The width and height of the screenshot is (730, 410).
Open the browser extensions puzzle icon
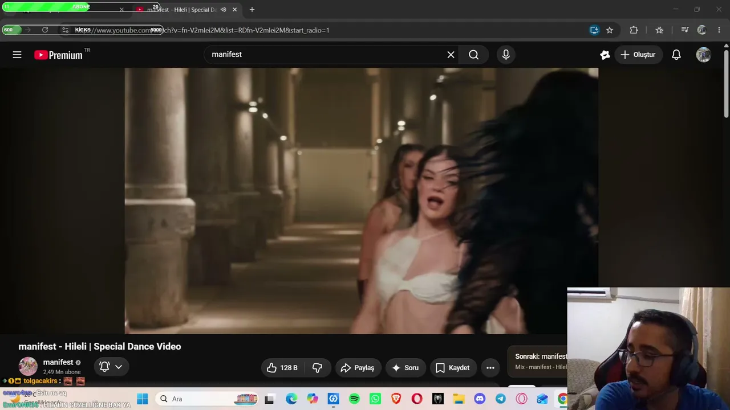coord(634,30)
